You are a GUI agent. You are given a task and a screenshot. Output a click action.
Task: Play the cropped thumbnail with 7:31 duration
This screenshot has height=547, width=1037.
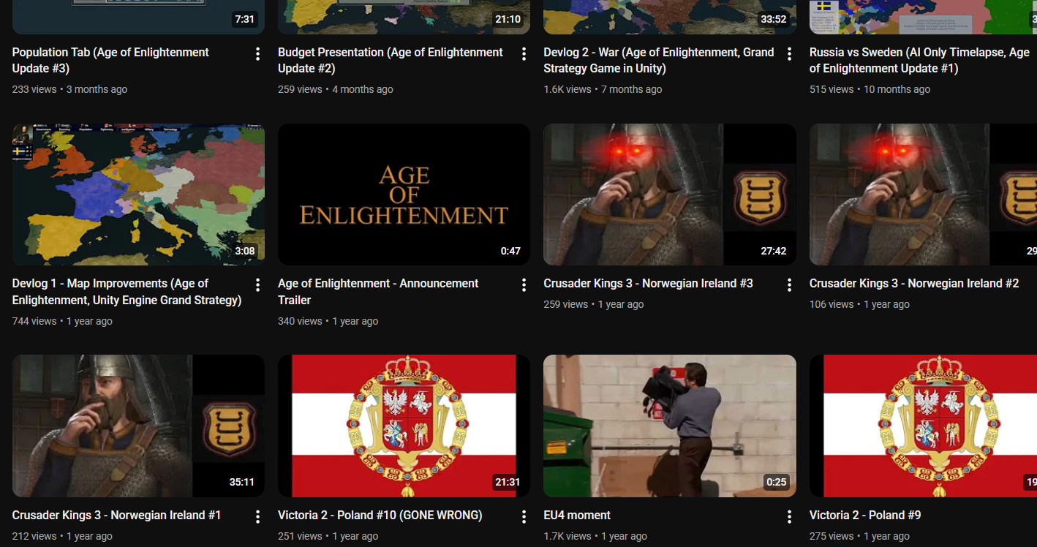point(138,17)
